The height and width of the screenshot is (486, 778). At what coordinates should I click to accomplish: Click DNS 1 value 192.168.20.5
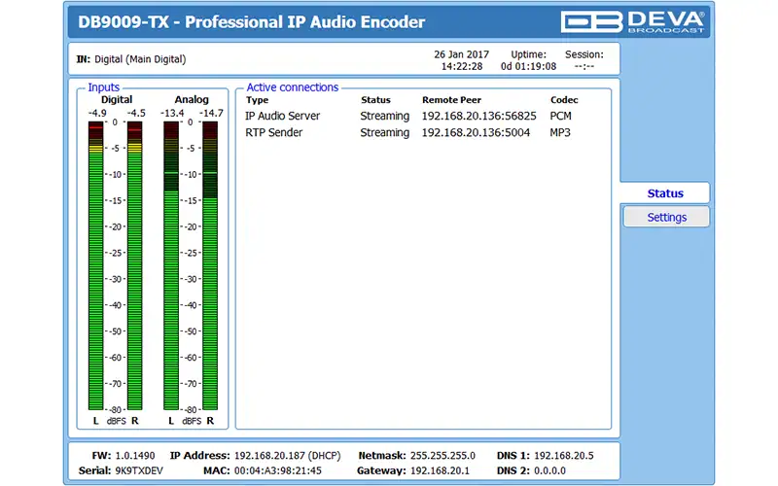[x=564, y=456]
